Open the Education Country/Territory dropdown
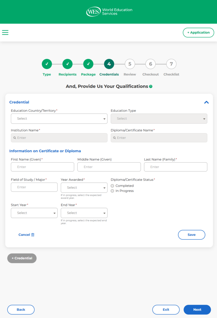The width and height of the screenshot is (217, 318). click(59, 119)
